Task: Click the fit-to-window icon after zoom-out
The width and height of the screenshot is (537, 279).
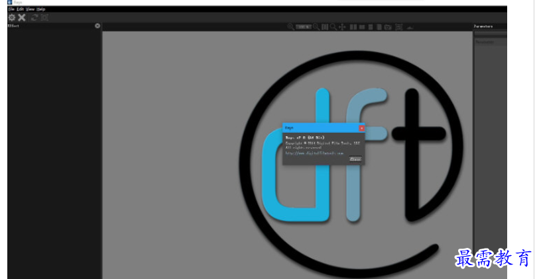Action: [325, 26]
